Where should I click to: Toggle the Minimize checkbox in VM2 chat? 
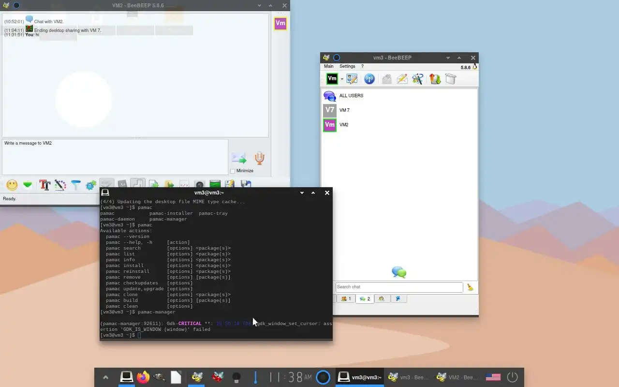233,171
